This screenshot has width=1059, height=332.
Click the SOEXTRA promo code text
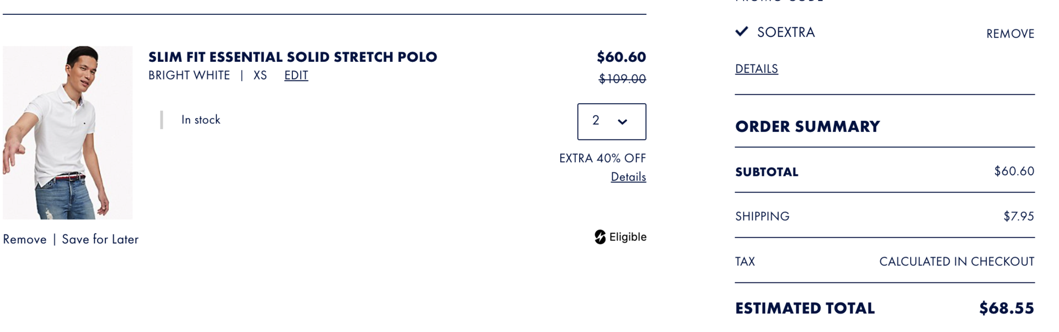click(x=786, y=33)
